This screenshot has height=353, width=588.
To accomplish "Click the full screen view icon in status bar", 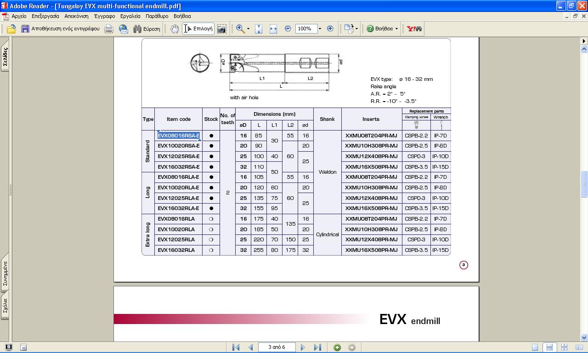I will point(8,347).
